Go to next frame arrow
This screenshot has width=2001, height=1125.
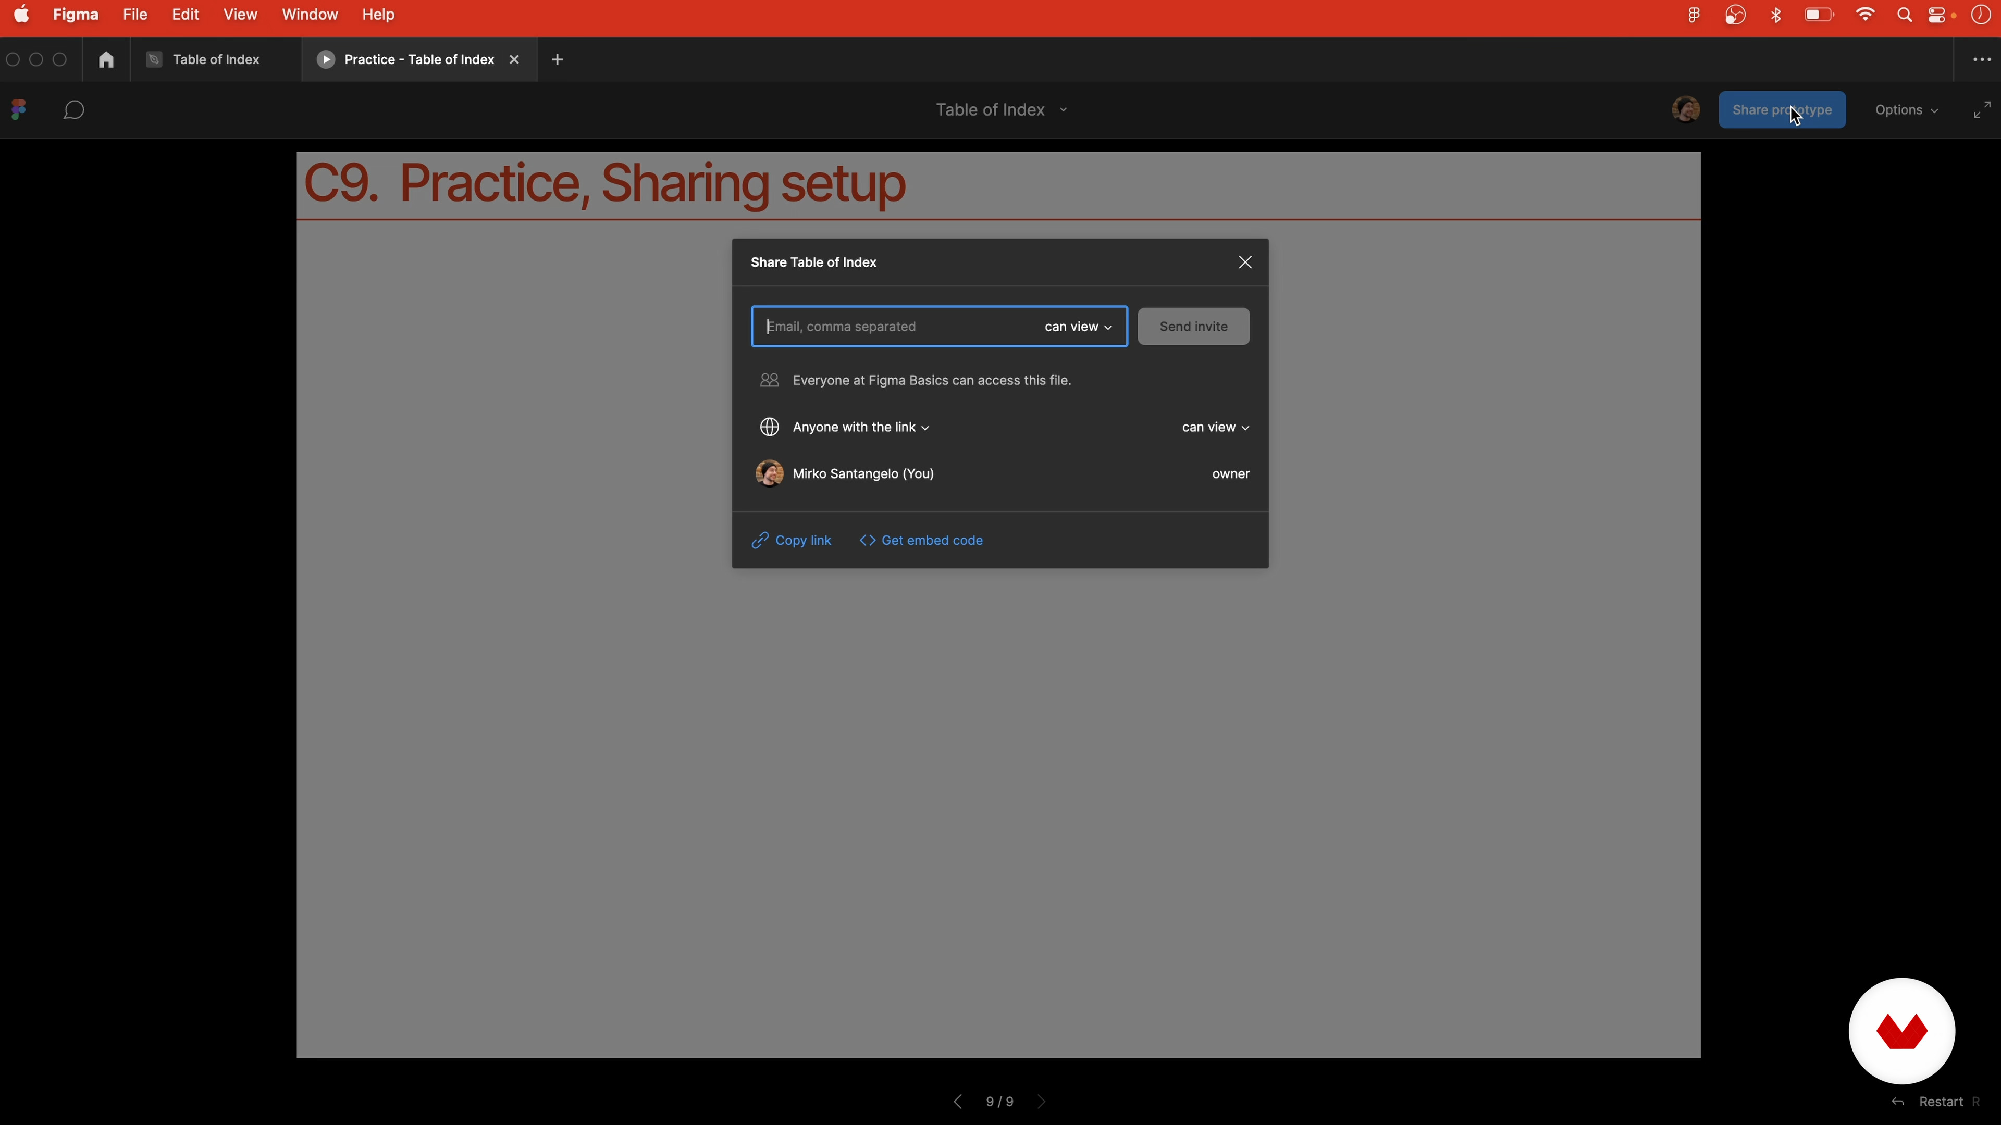1042,1102
